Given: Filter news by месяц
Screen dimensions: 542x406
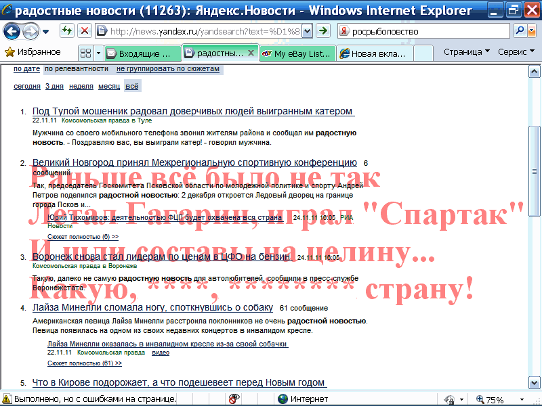Looking at the screenshot, I should (x=109, y=87).
